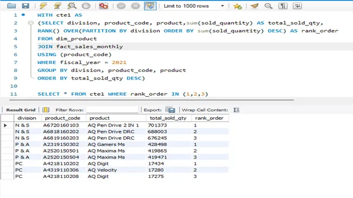
Task: Focus the Filter Rows input field
Action: pos(112,110)
